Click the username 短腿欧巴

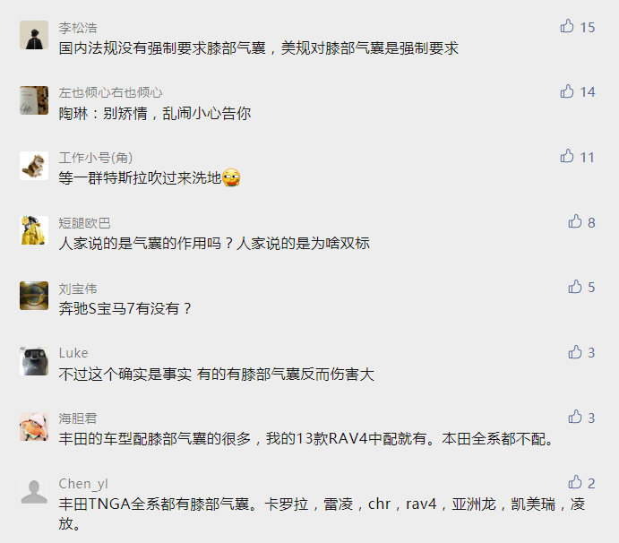click(x=84, y=223)
